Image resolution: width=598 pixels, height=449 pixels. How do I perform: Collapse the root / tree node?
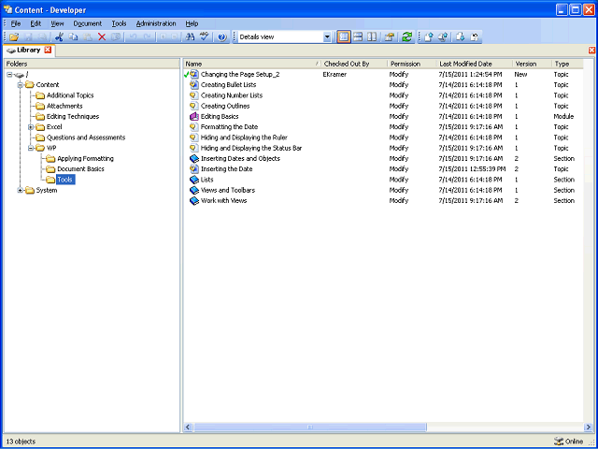pos(9,75)
